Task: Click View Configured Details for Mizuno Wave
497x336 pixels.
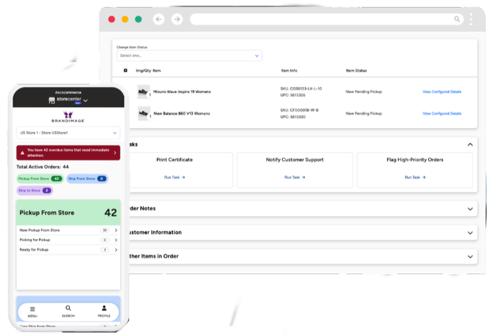Action: [442, 92]
